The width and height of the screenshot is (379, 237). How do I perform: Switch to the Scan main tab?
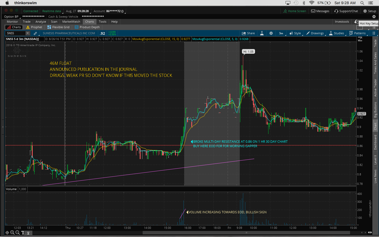(54, 22)
